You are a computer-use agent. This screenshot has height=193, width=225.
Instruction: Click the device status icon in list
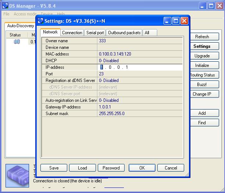(x=17, y=42)
